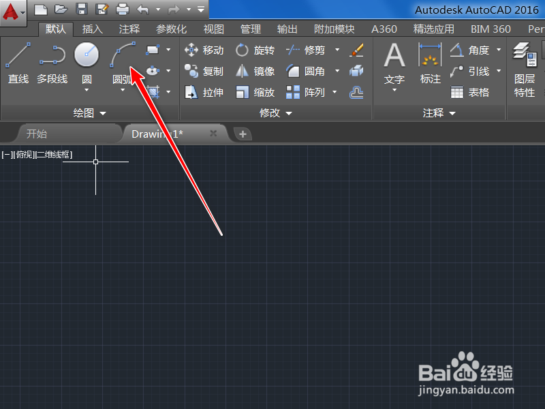Add a new drawing tab
The width and height of the screenshot is (545, 409).
pyautogui.click(x=243, y=134)
